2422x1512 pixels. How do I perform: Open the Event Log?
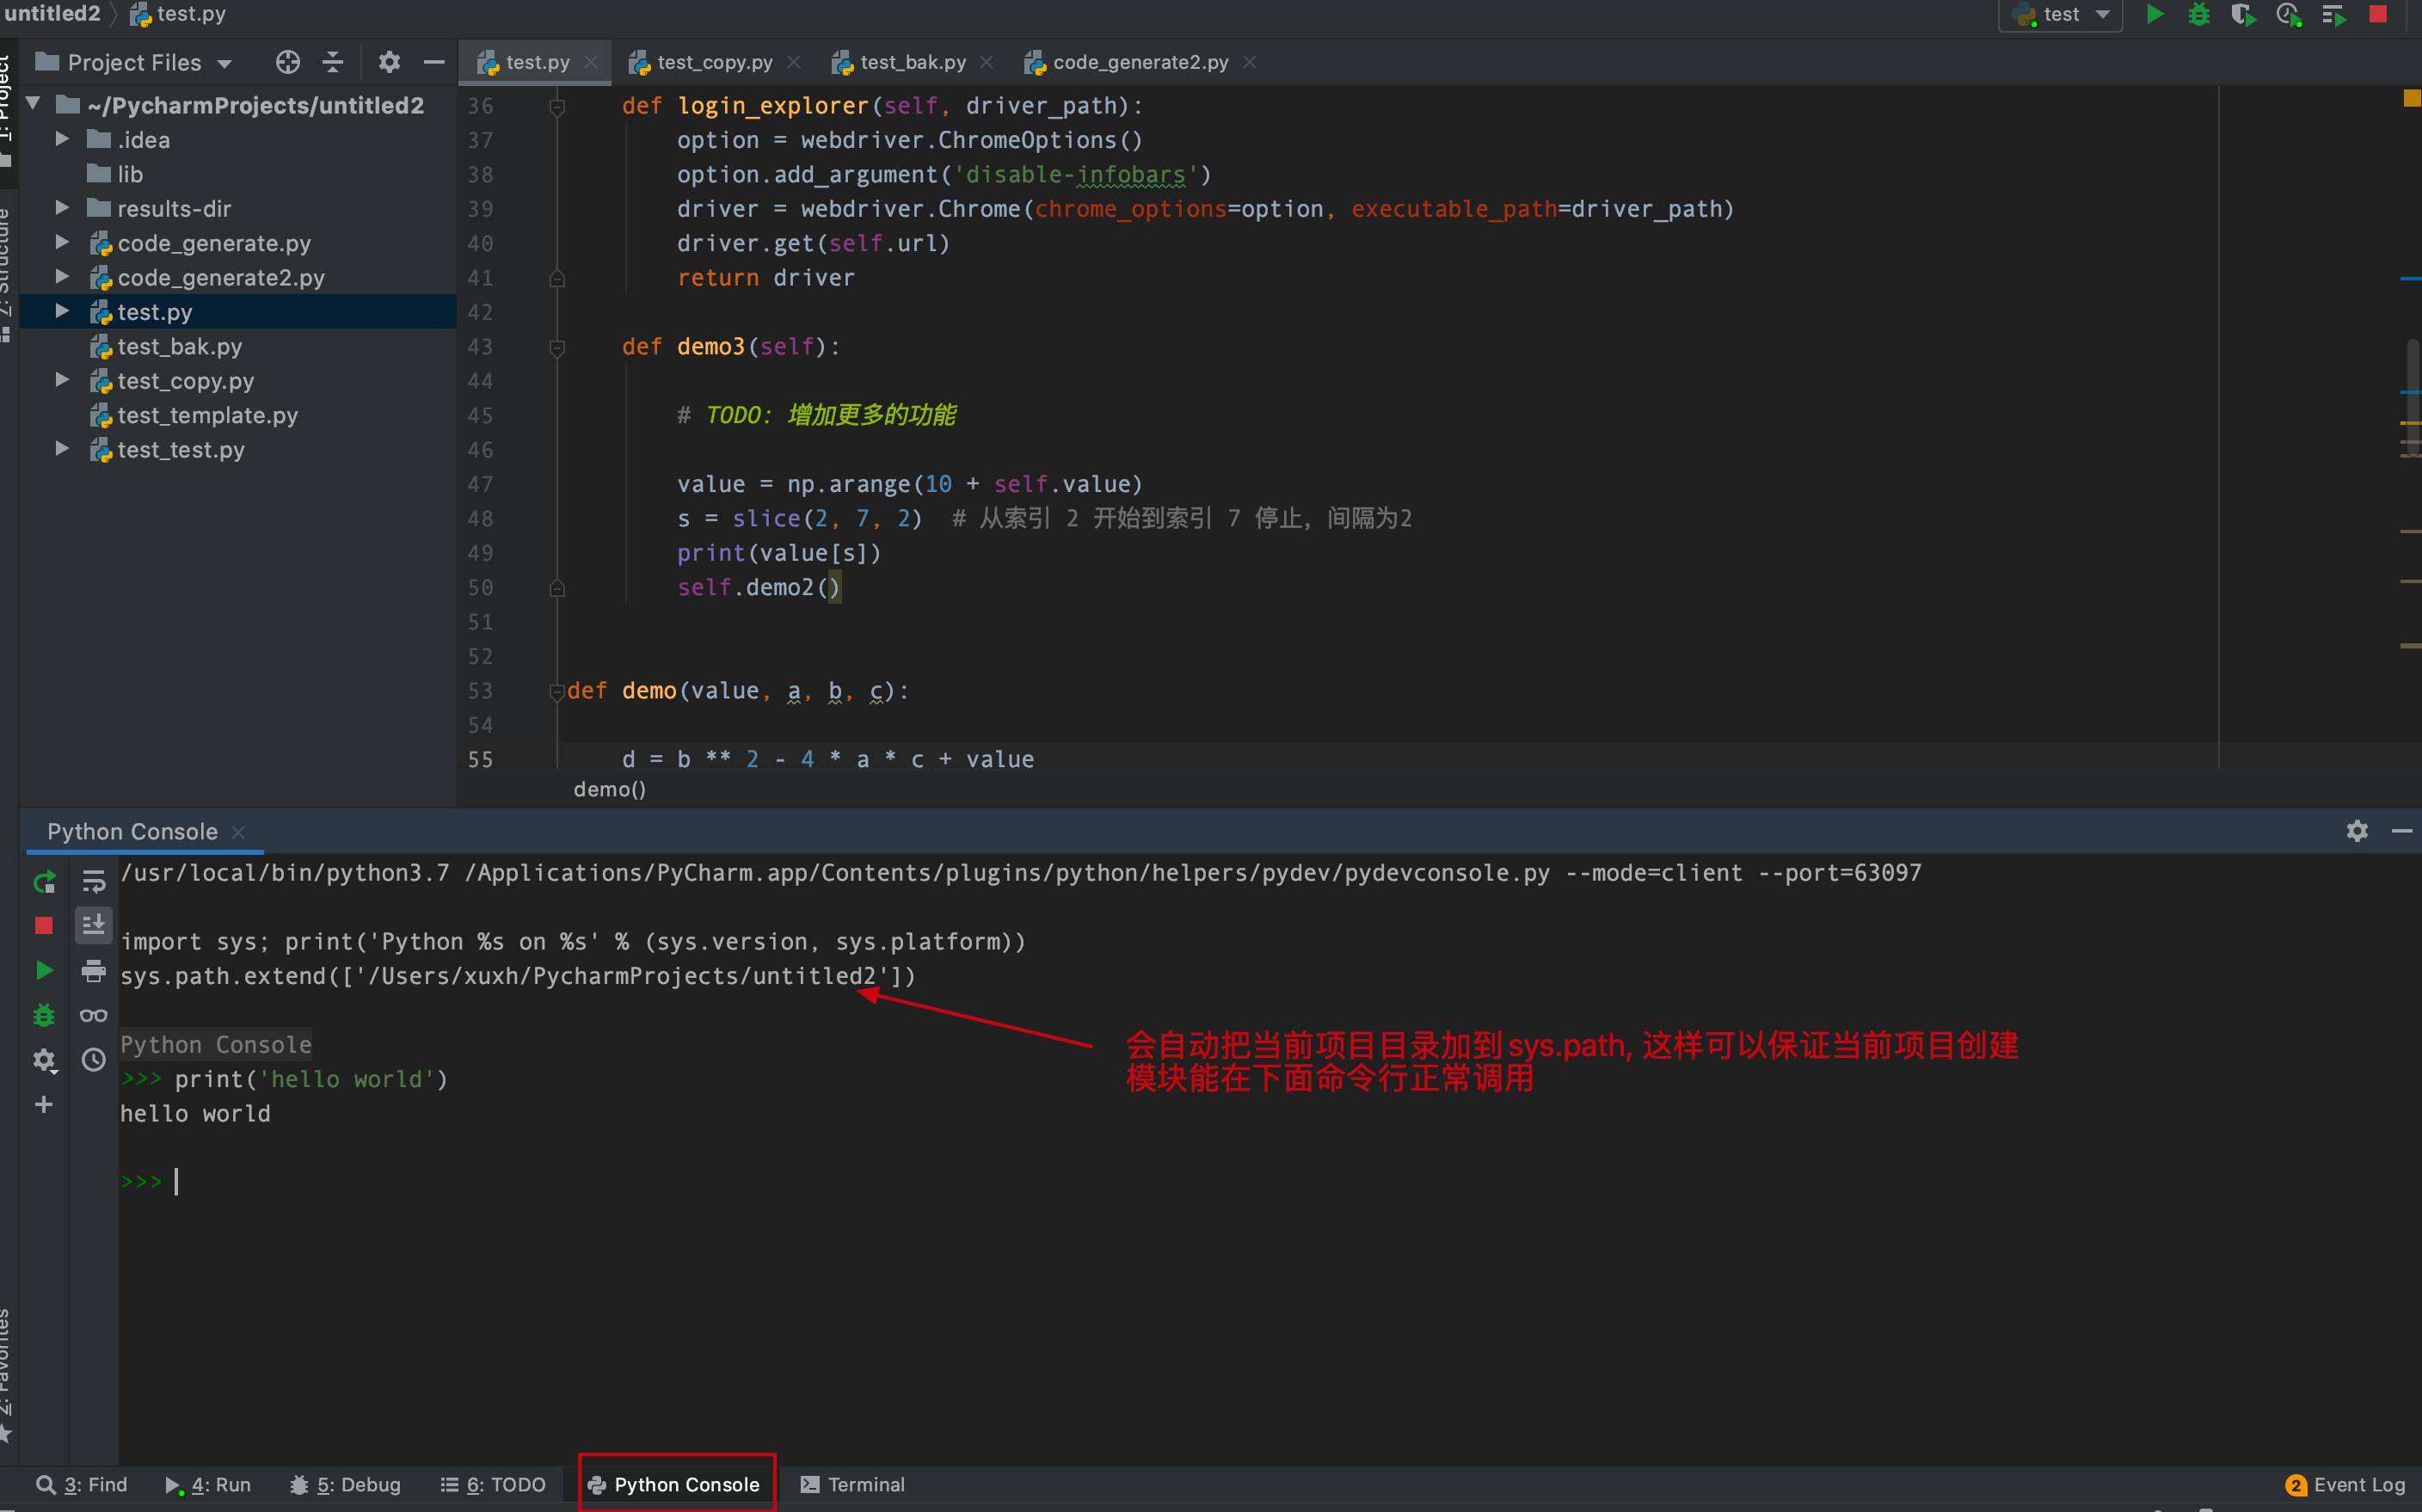[2345, 1484]
